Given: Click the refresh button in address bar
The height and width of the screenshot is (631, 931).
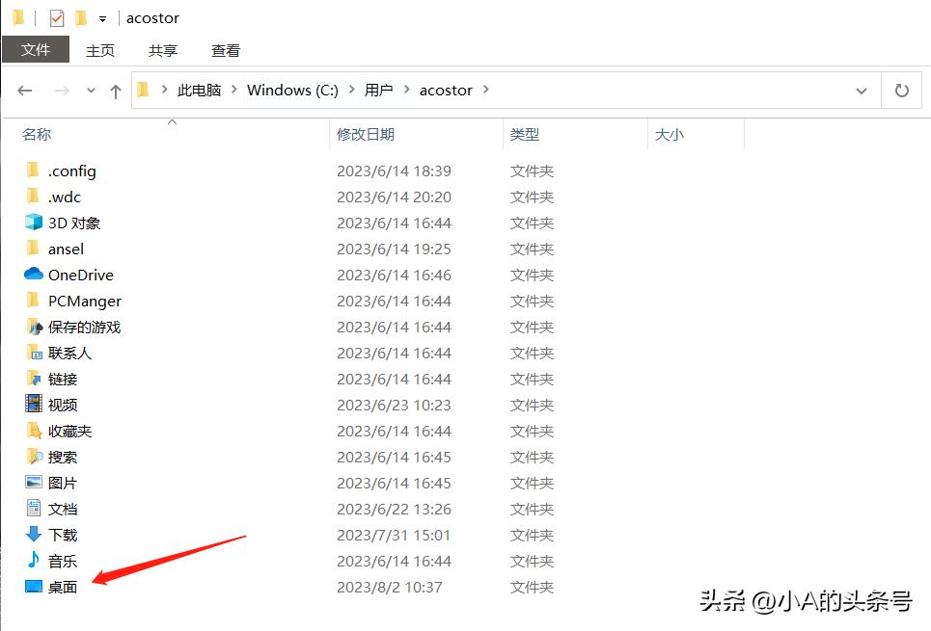Looking at the screenshot, I should tap(901, 90).
